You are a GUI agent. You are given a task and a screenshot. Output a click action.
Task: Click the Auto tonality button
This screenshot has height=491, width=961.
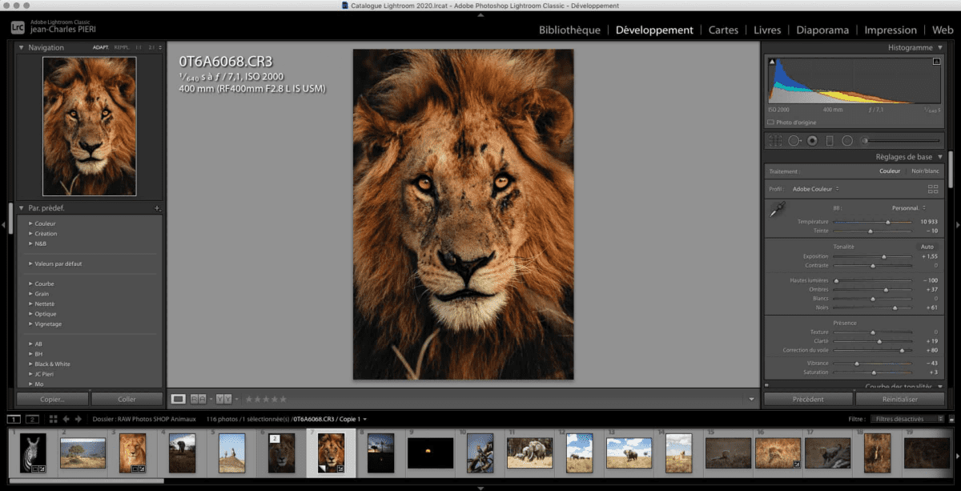[927, 247]
